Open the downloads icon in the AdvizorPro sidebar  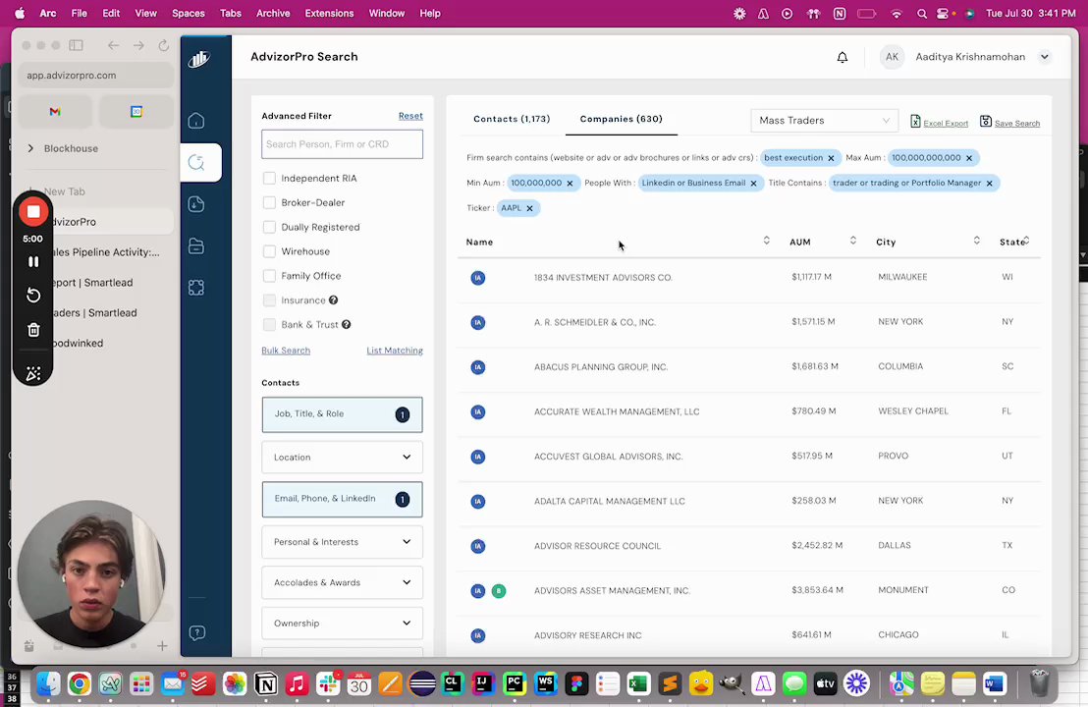196,204
